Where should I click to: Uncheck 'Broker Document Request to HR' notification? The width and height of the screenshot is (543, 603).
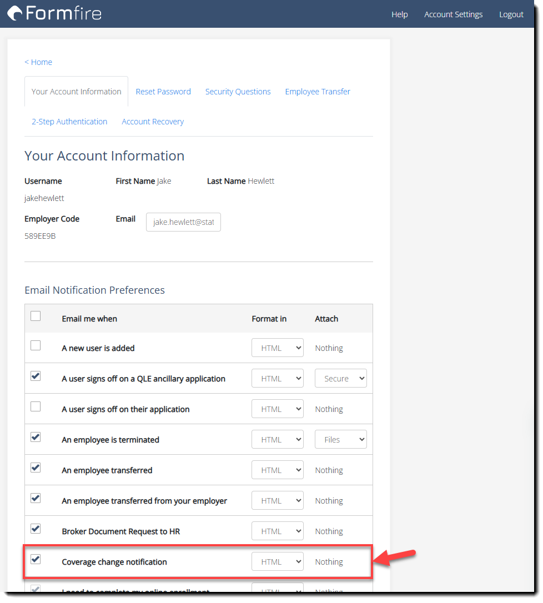click(x=35, y=528)
